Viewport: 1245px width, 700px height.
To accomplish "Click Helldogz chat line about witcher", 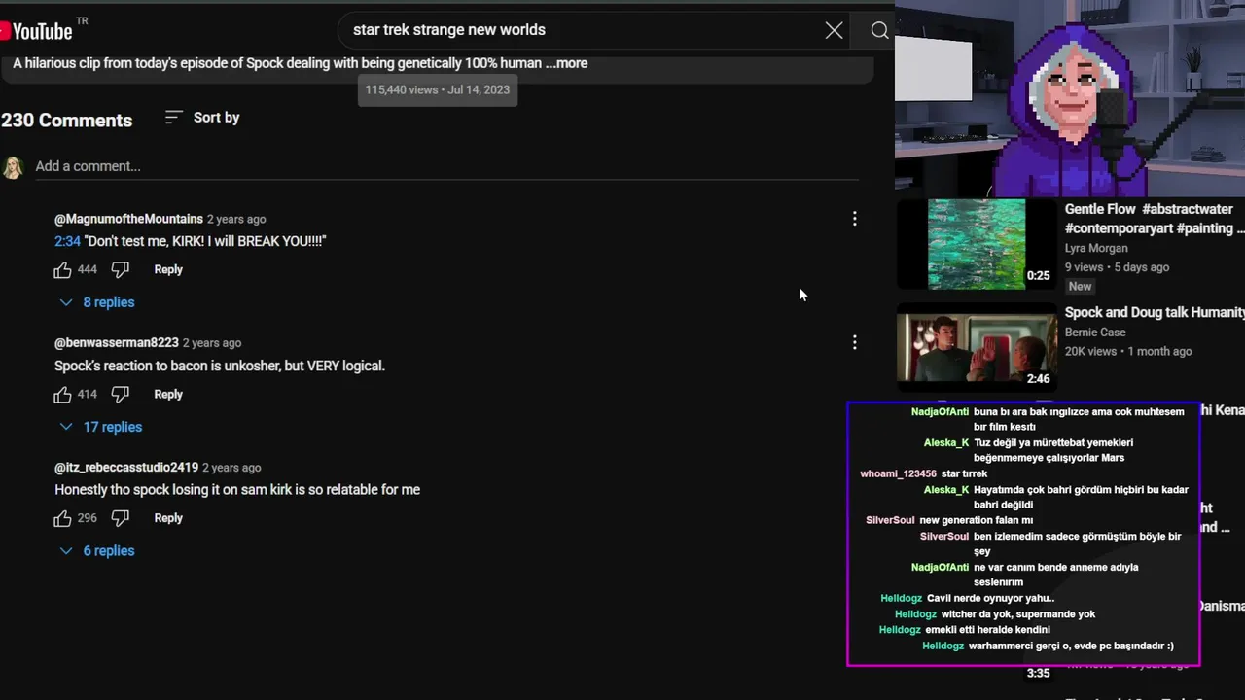I will click(x=1018, y=614).
